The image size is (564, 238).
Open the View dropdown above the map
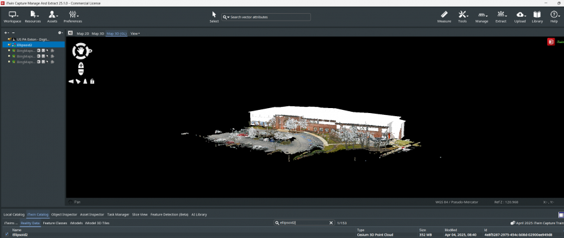click(x=135, y=33)
